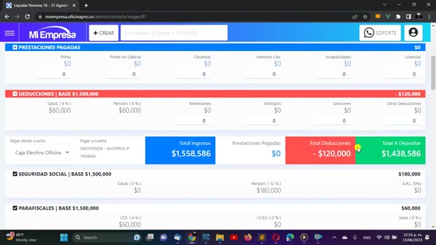The width and height of the screenshot is (436, 245).
Task: Open browser extensions puzzle icon
Action: click(398, 16)
